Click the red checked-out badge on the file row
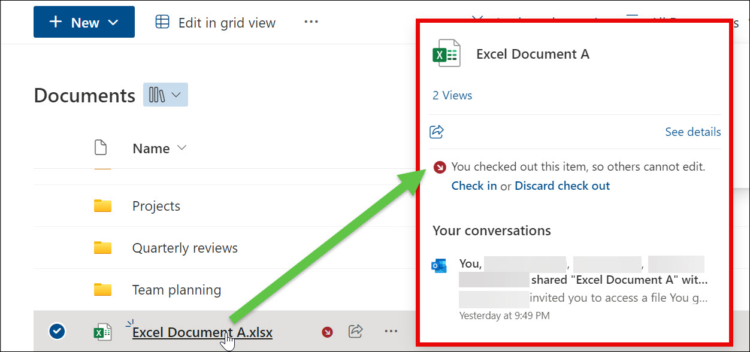The height and width of the screenshot is (352, 750). (x=327, y=331)
